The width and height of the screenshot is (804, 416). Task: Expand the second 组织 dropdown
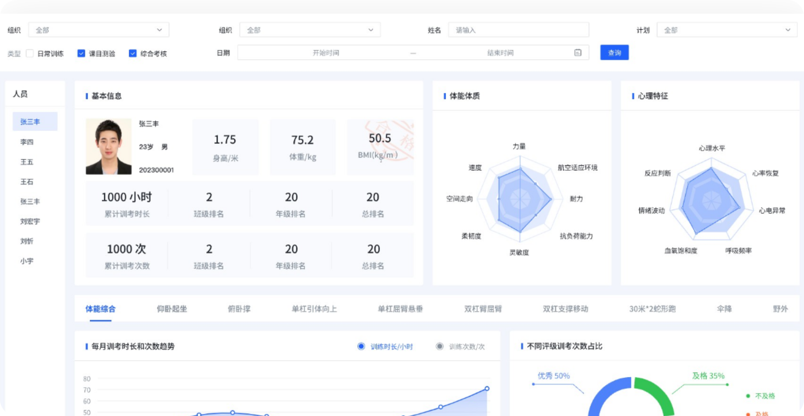(x=310, y=30)
